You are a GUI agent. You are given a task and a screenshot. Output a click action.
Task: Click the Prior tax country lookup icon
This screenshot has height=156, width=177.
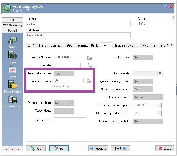pos(89,81)
